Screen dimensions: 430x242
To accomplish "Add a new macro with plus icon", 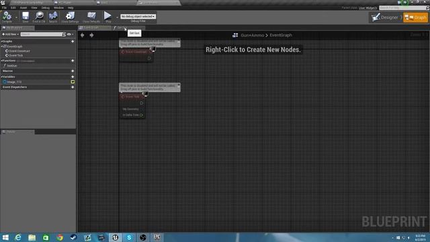I will [73, 71].
